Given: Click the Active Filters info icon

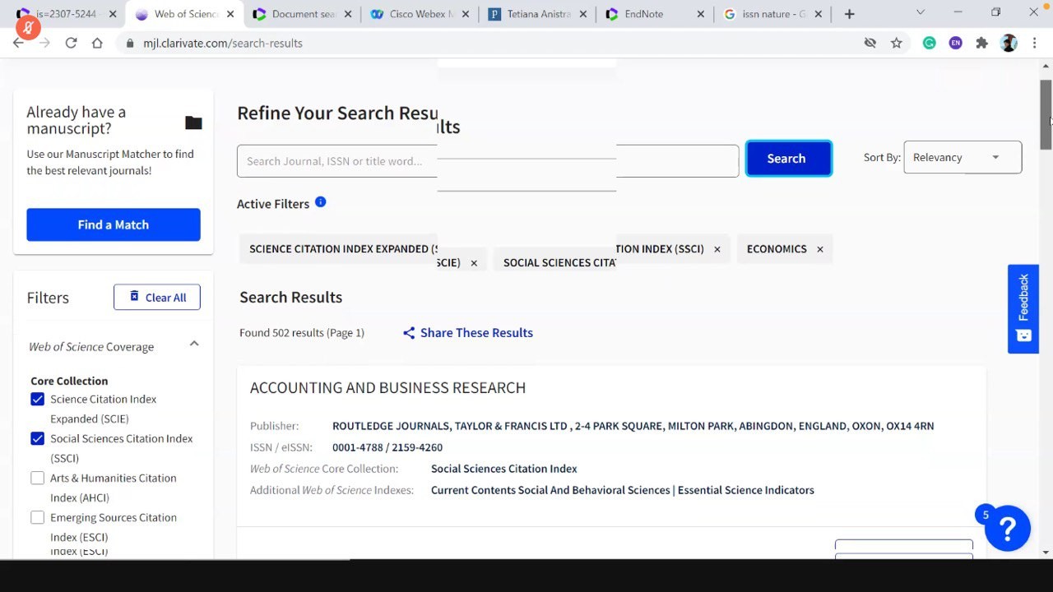Looking at the screenshot, I should pos(321,202).
